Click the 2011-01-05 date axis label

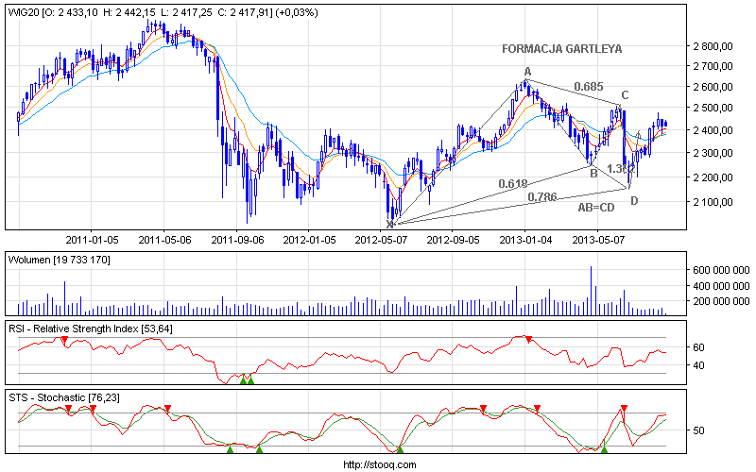tap(92, 240)
